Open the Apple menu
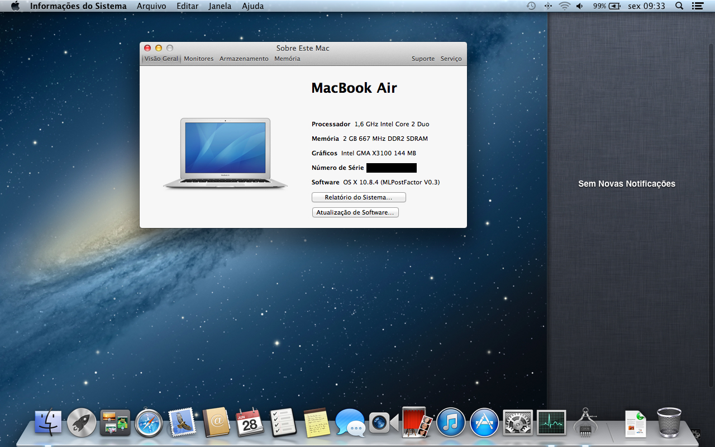The image size is (715, 447). pyautogui.click(x=15, y=6)
